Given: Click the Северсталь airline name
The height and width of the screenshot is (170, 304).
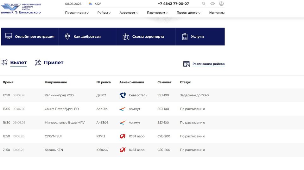Looking at the screenshot, I should 138,95.
